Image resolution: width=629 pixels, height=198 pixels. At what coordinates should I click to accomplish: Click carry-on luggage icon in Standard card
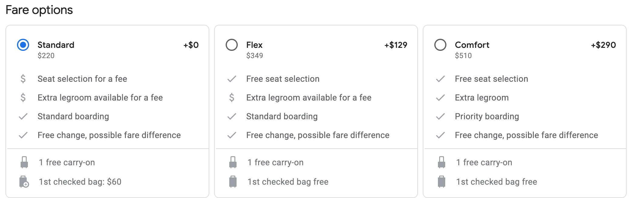point(24,162)
